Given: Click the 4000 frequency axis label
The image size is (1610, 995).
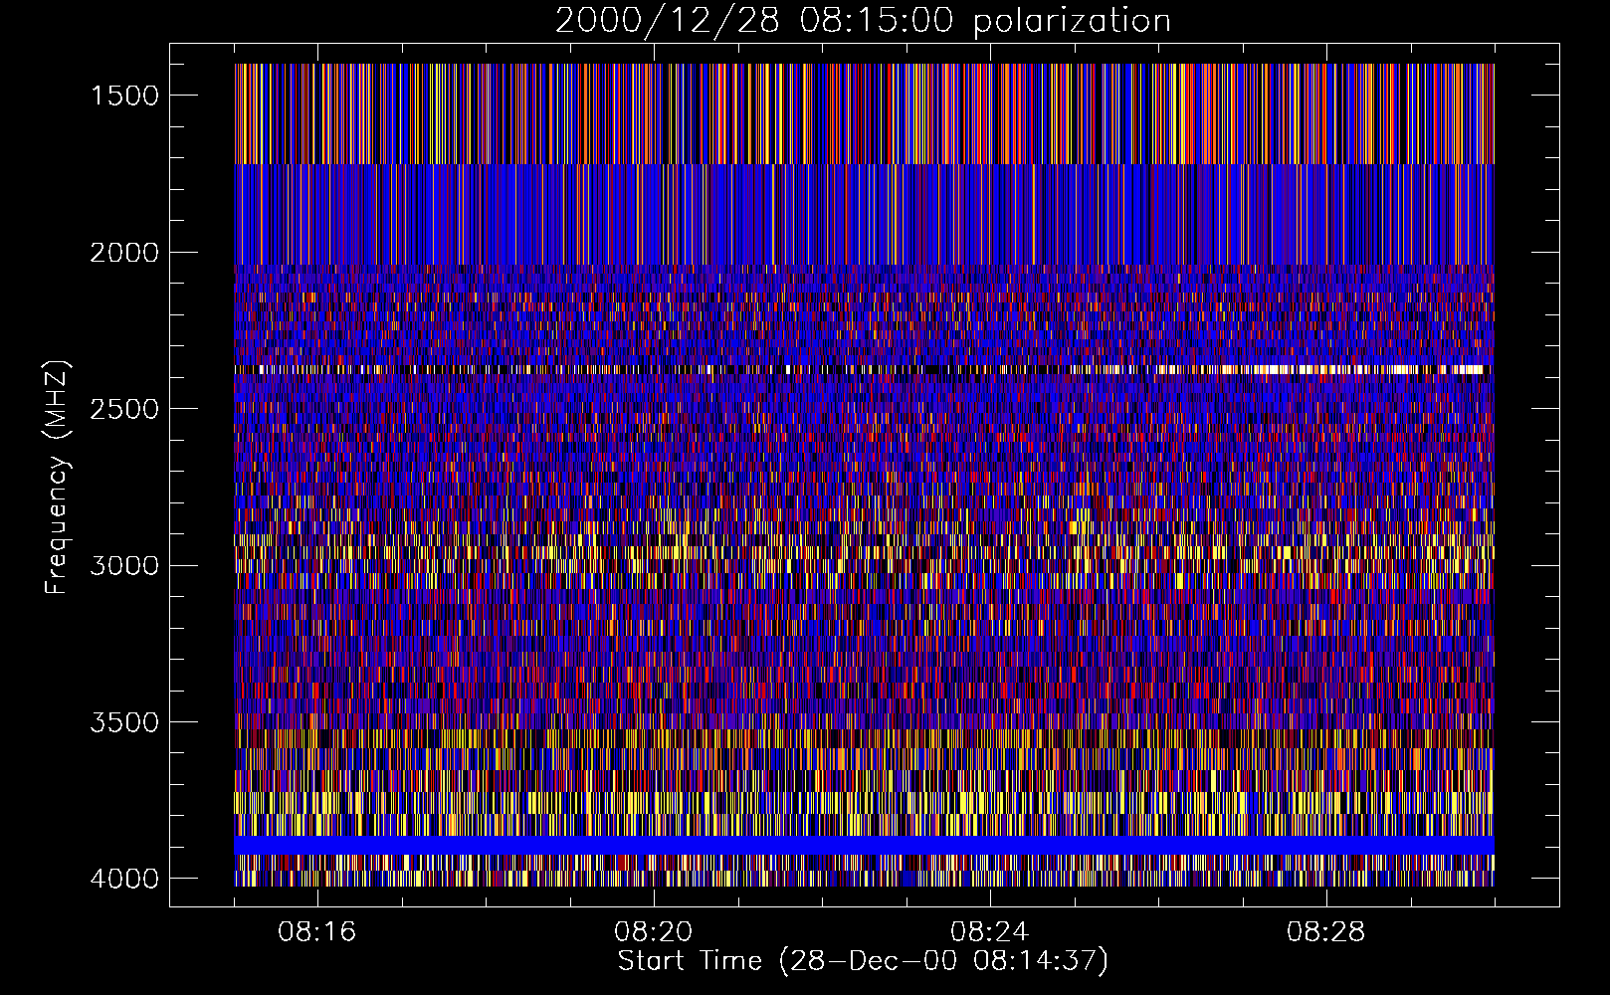Looking at the screenshot, I should 124,879.
